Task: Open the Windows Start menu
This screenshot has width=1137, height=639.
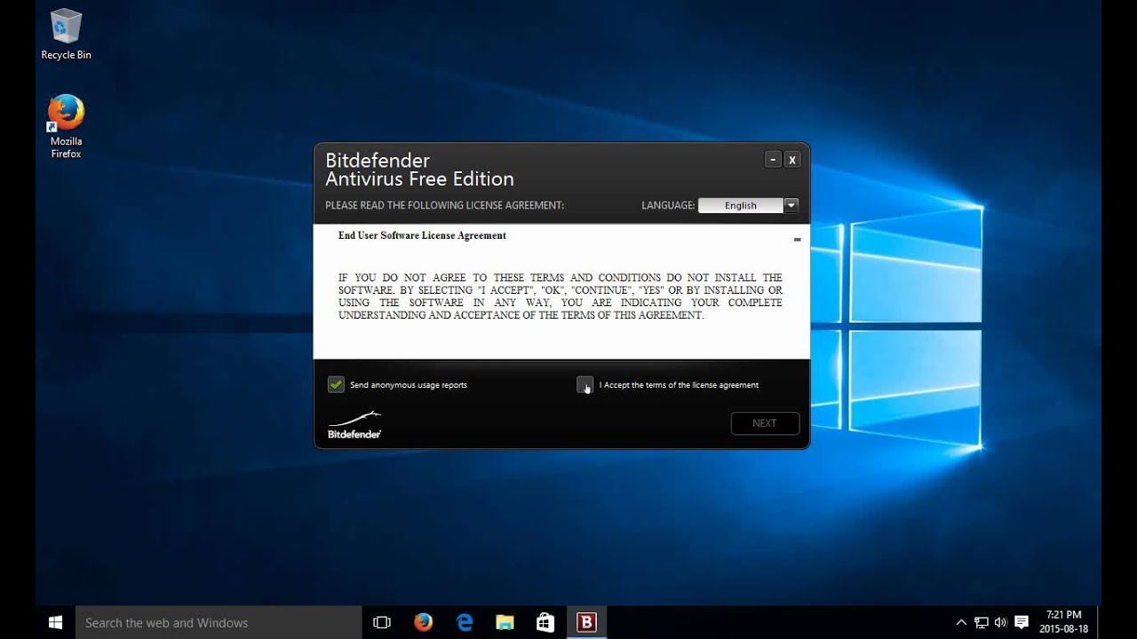Action: click(x=55, y=622)
